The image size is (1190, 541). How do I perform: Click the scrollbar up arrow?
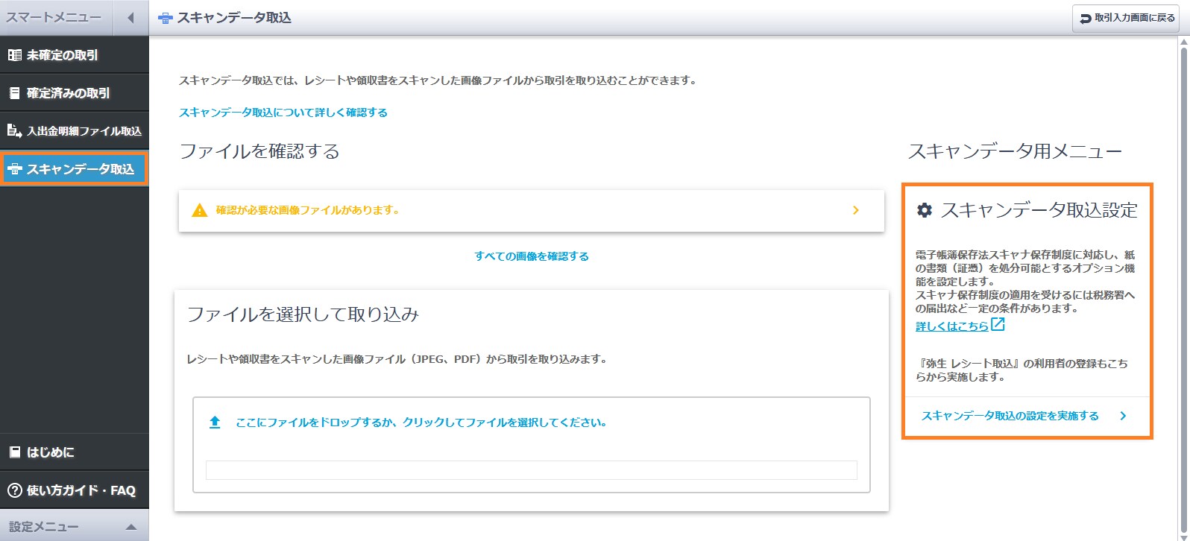1183,42
